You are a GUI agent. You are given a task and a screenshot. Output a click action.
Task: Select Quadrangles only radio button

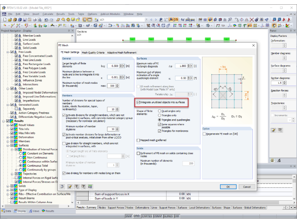(x=159, y=111)
